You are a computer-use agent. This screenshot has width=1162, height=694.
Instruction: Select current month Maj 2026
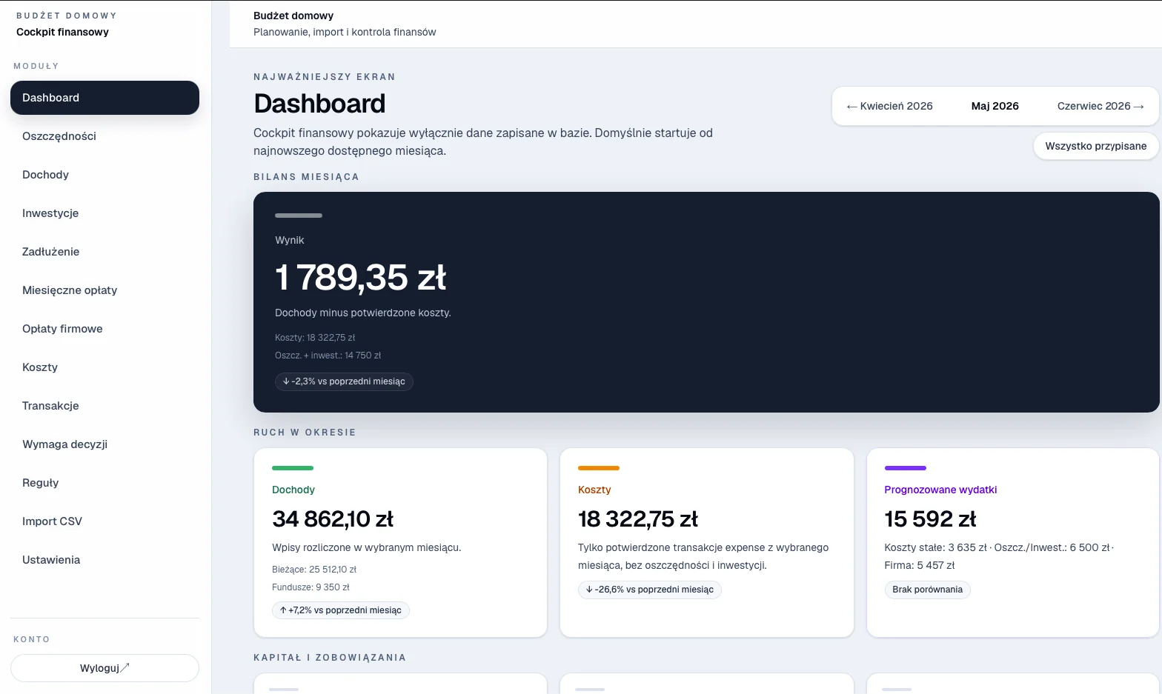(x=995, y=106)
